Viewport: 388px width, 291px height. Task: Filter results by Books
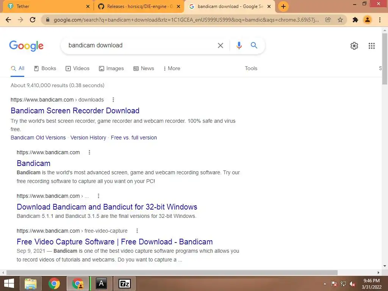tap(45, 69)
